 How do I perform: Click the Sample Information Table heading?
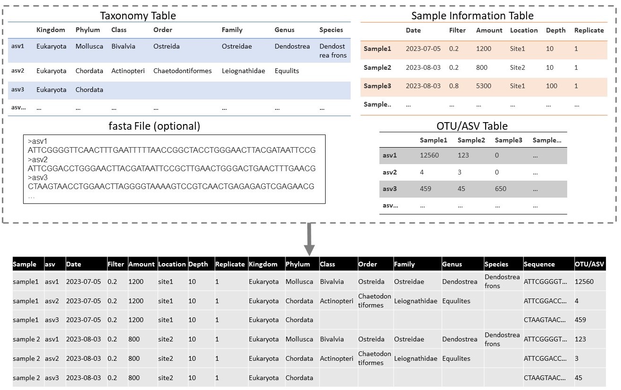472,16
